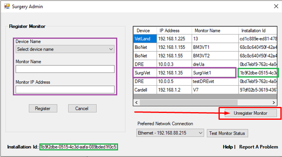This screenshot has height=157, width=282.
Task: Click the 1b9f2dbe installation id cell in table
Action: click(x=258, y=73)
